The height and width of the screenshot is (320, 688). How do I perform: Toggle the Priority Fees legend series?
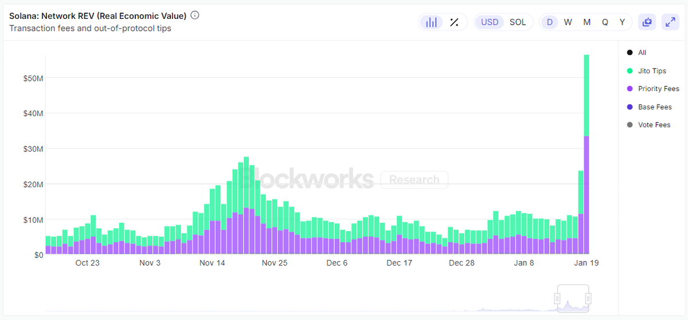pos(658,89)
